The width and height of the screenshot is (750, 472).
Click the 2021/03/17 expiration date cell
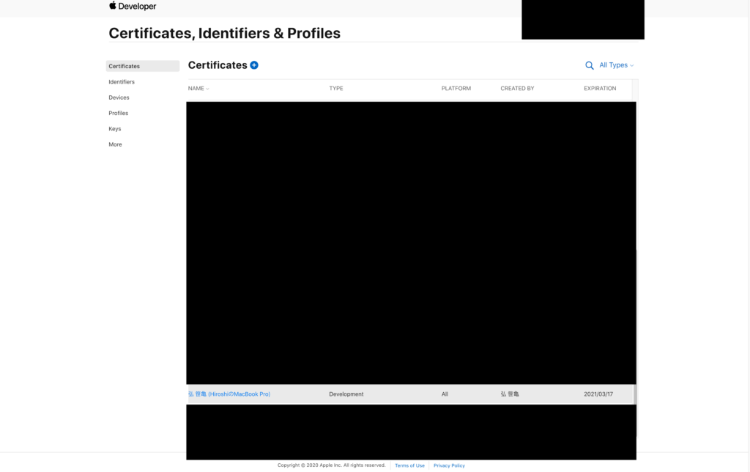click(598, 394)
